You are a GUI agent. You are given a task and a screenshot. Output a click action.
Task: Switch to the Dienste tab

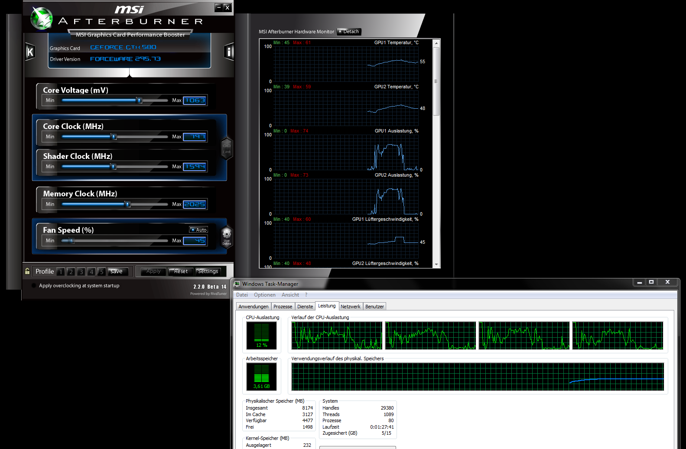(x=305, y=307)
